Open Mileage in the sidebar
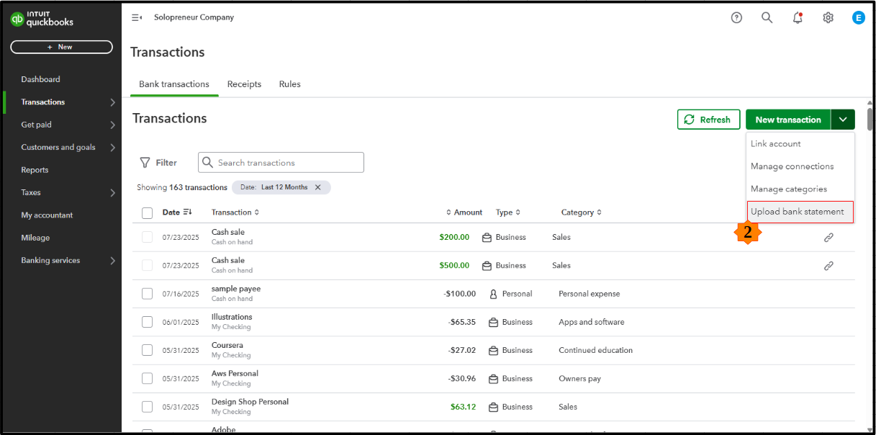 (x=35, y=238)
